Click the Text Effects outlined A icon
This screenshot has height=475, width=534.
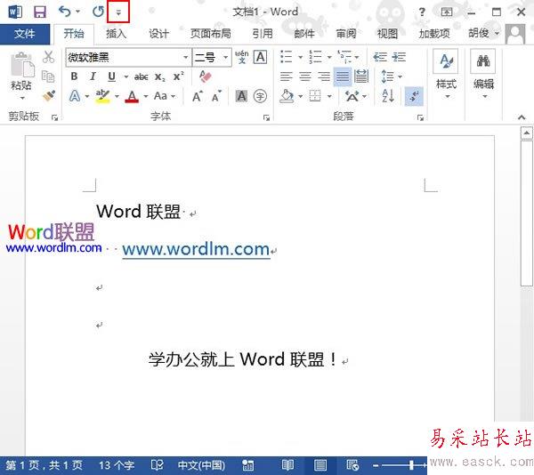(x=75, y=96)
